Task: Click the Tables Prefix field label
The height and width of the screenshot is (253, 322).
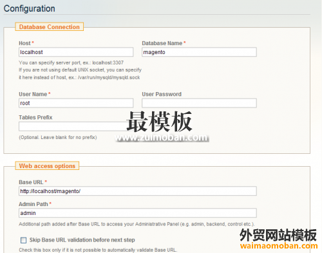Action: click(x=35, y=117)
